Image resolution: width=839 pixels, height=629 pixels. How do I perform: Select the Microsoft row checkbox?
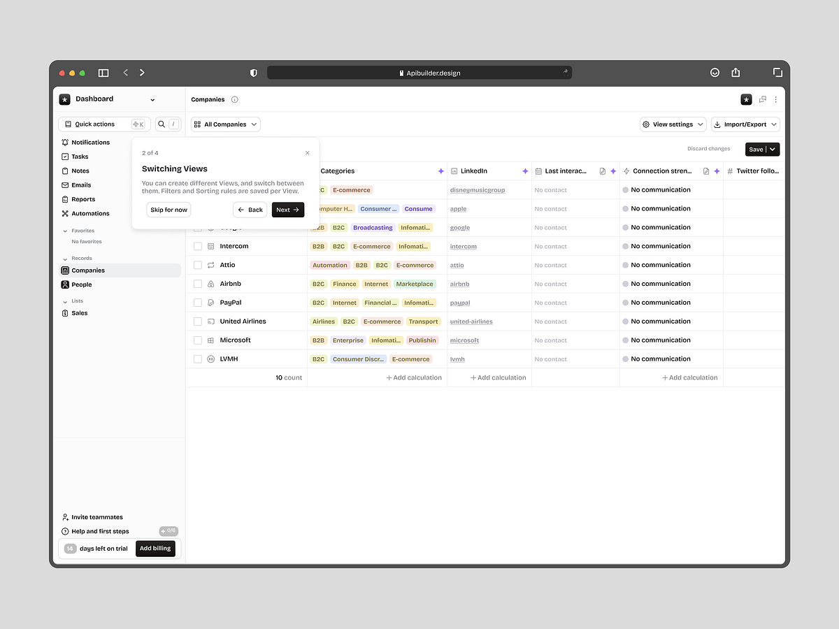tap(198, 340)
